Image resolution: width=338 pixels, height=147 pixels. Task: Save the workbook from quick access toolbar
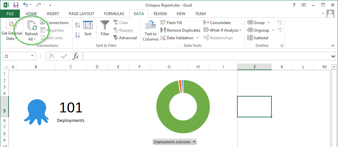[16, 5]
